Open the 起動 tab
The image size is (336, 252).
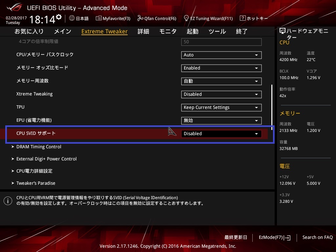pyautogui.click(x=192, y=31)
